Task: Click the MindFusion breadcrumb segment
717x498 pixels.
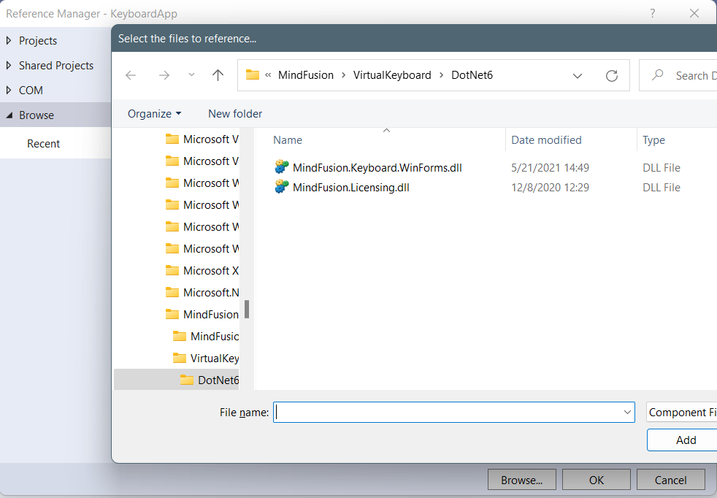Action: 306,75
